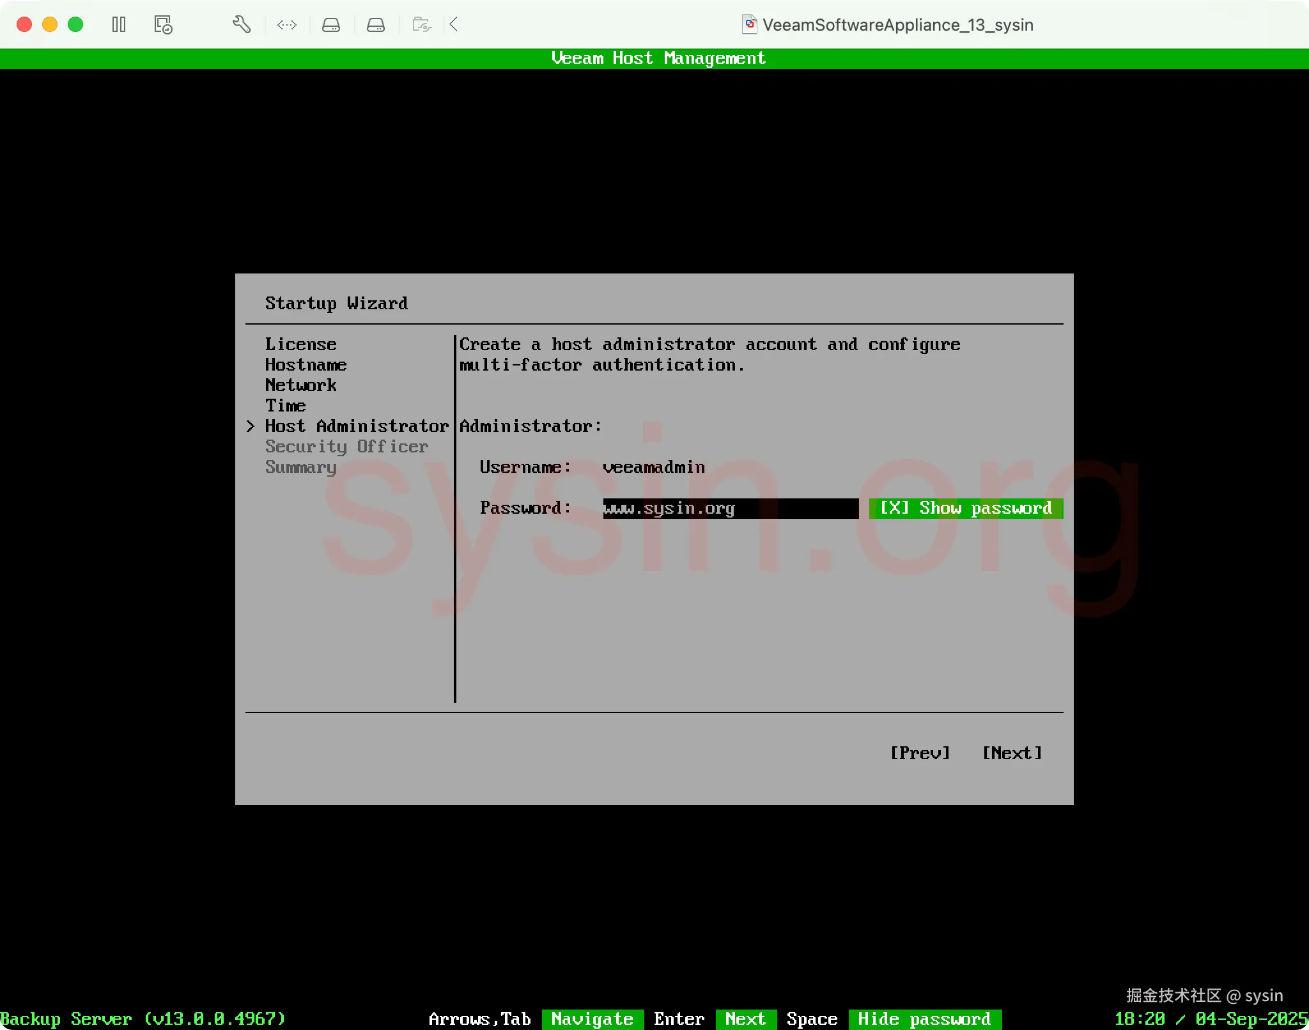The image size is (1309, 1030).
Task: Click the Next hint in the status bar
Action: coord(745,1019)
